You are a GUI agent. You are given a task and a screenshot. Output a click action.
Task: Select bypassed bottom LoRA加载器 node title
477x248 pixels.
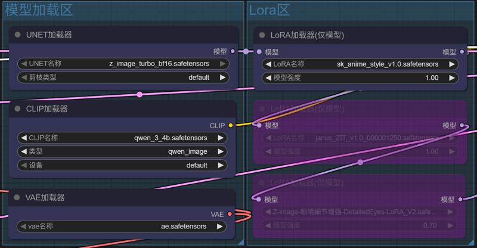click(306, 182)
